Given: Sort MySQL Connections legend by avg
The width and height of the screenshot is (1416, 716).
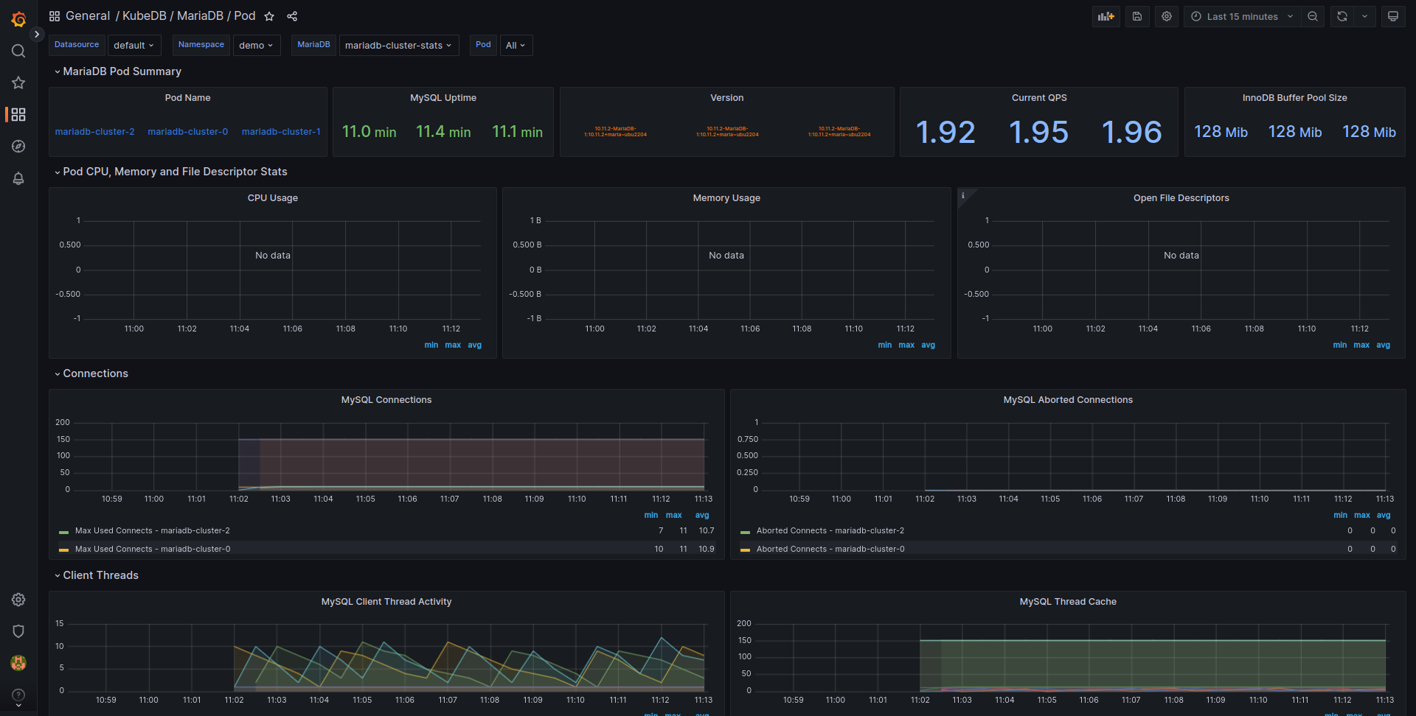Looking at the screenshot, I should click(701, 515).
